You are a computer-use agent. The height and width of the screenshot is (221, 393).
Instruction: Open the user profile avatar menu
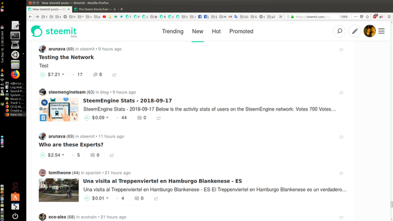coord(370,31)
